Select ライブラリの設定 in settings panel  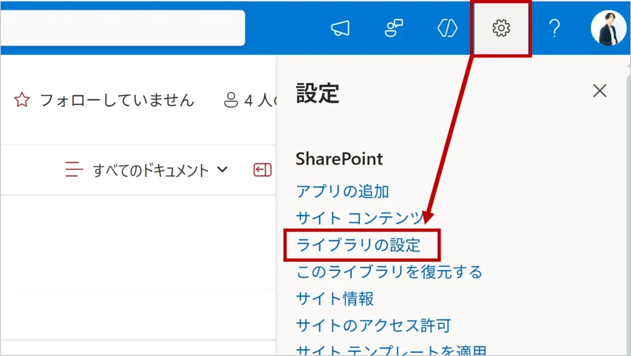[359, 245]
